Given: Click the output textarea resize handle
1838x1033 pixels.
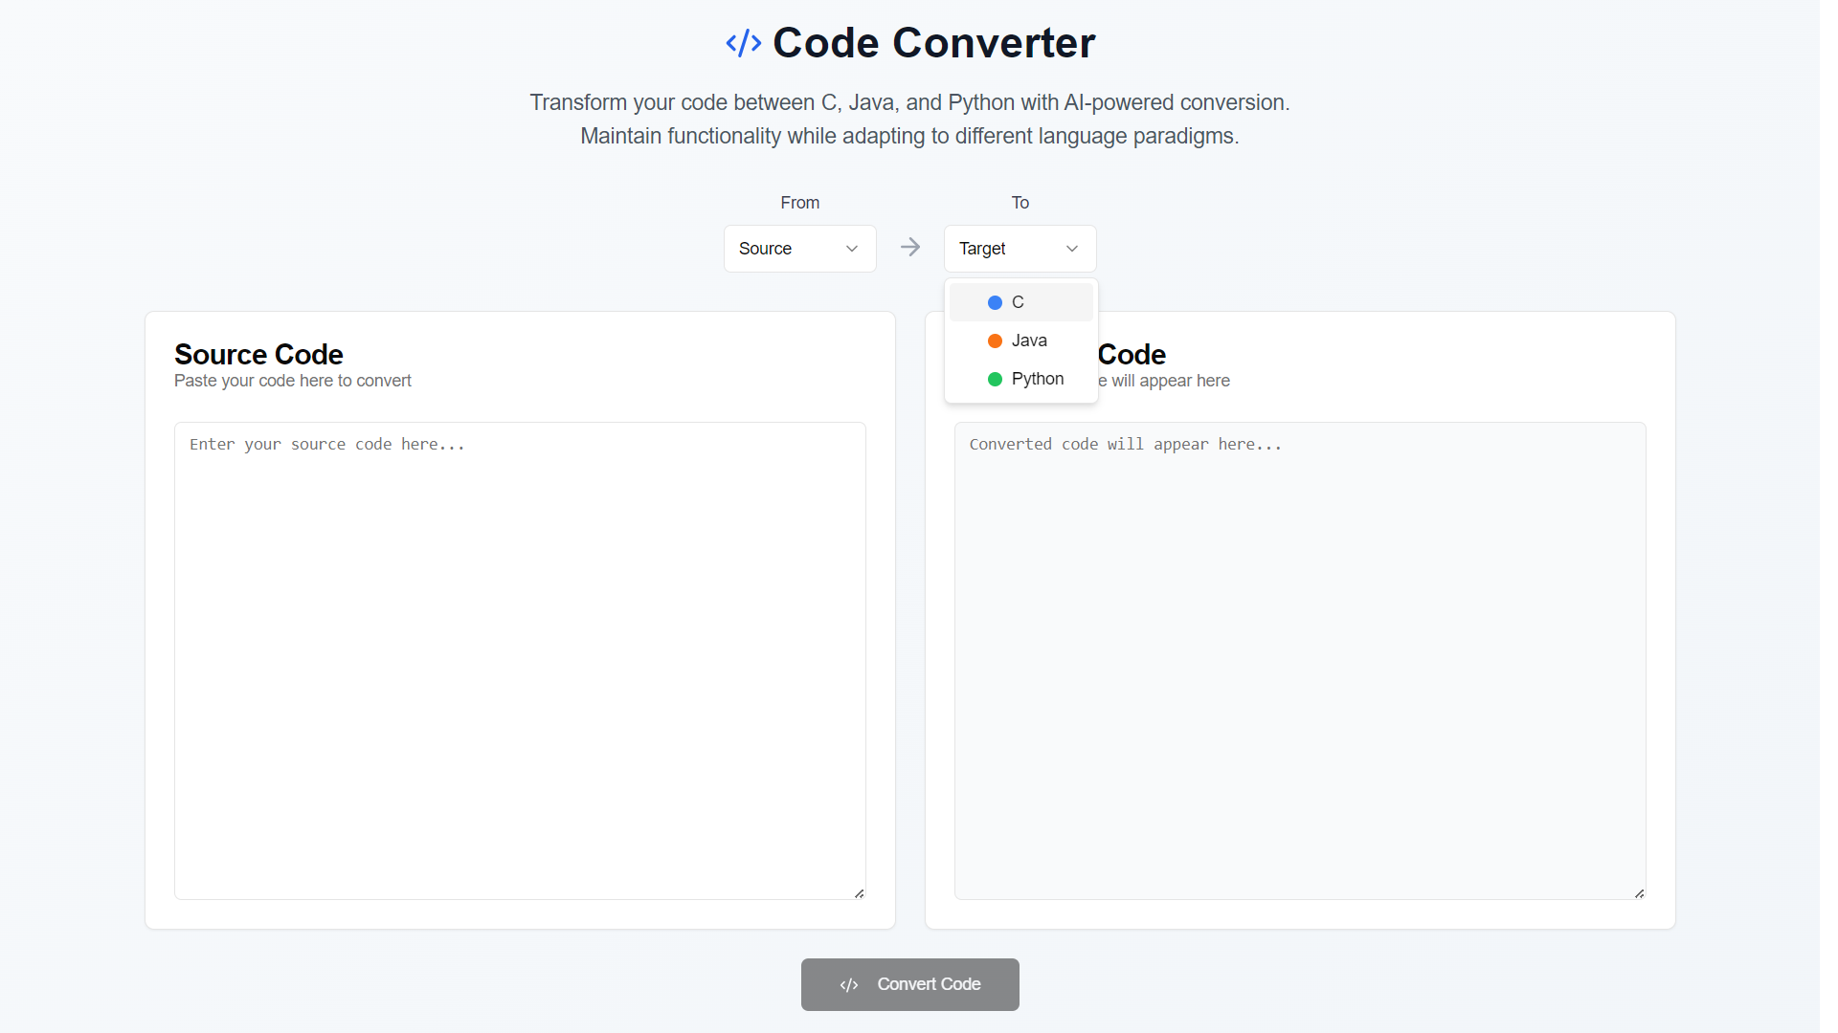Looking at the screenshot, I should (1639, 893).
